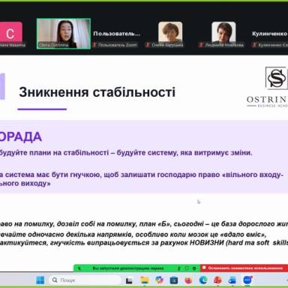The height and width of the screenshot is (288, 288).
Task: Click muted mic icon beside Людмила's name
Action: coord(201,45)
